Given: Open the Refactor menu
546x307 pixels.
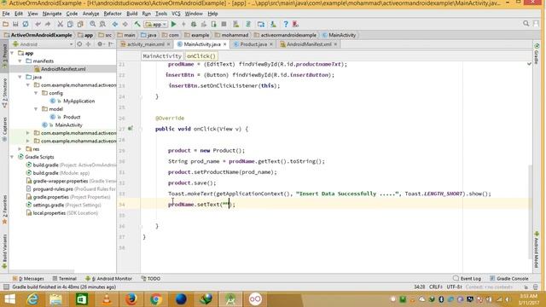Looking at the screenshot, I should point(113,14).
